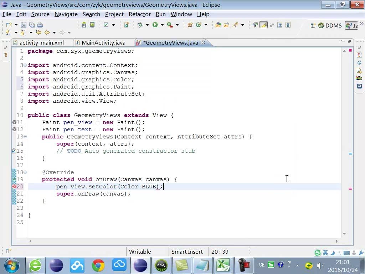Screen dimensions: 365x274
Task: Close the GeometryViews.java tab
Action: click(x=203, y=42)
